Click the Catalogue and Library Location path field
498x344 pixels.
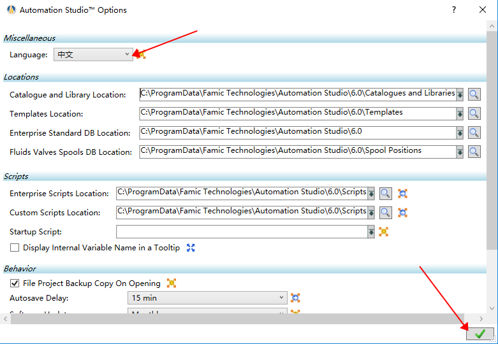(x=298, y=94)
